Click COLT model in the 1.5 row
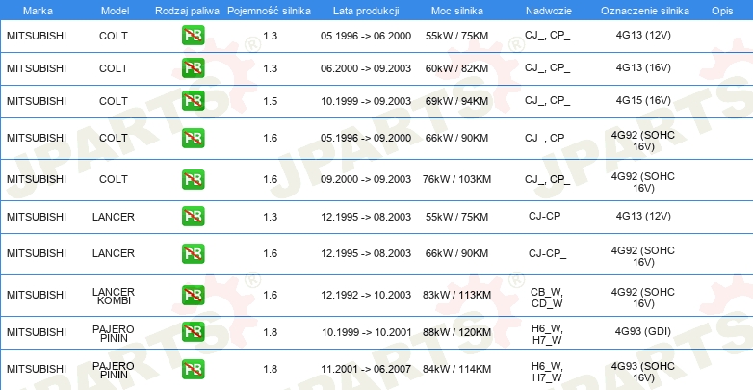The image size is (753, 390). [x=114, y=101]
